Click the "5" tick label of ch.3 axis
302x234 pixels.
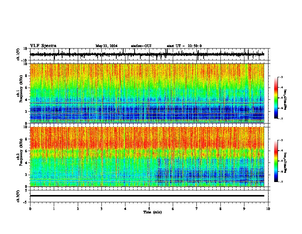[27, 190]
